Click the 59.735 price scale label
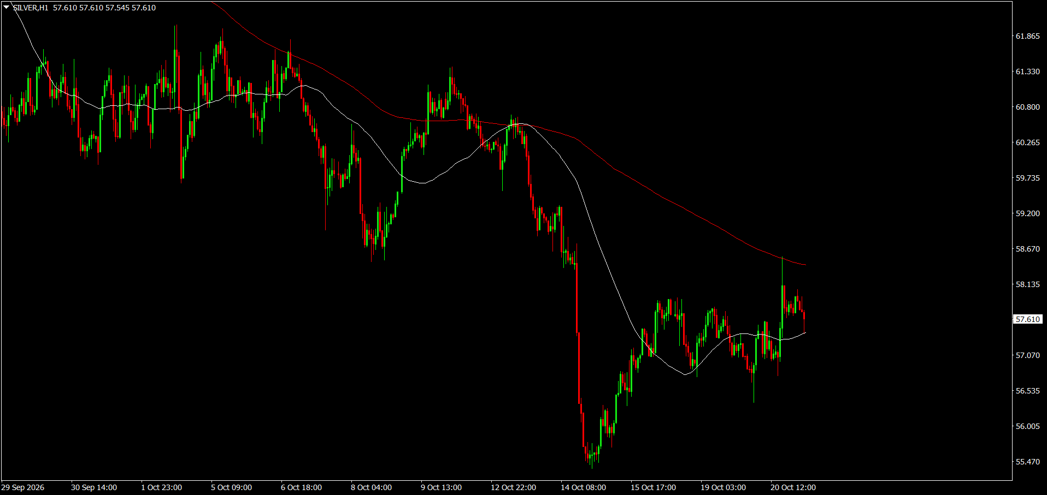Screen dimensions: 1047x495 [1027, 178]
